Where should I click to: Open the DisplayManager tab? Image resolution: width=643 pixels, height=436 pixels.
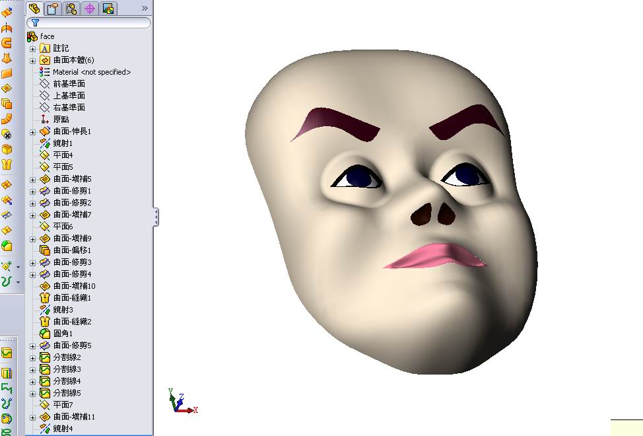108,9
